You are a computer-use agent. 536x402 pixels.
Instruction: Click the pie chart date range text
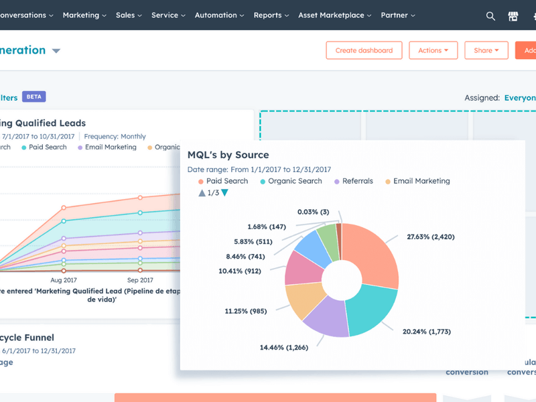pyautogui.click(x=259, y=170)
